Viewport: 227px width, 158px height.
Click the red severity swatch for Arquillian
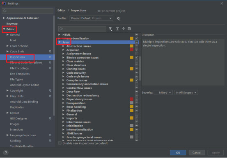pyautogui.click(x=132, y=50)
